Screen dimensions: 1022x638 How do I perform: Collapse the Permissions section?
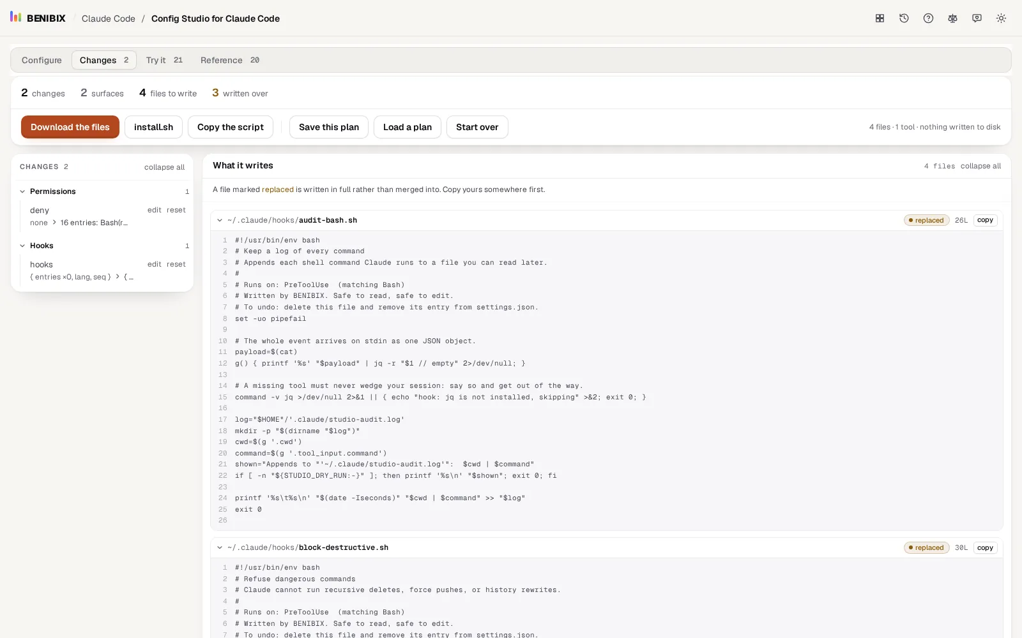point(22,191)
